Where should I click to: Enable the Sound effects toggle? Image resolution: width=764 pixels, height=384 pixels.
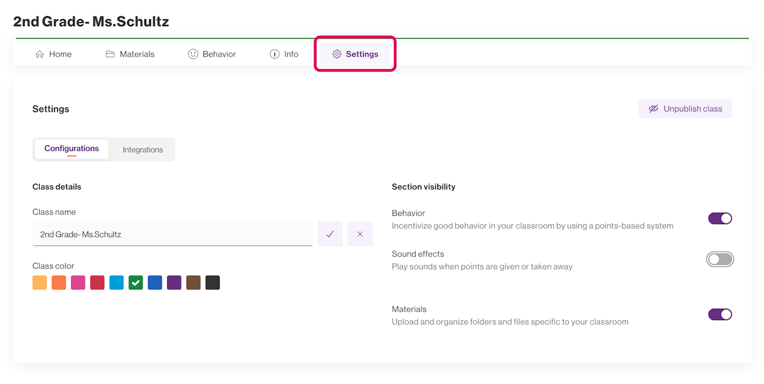tap(720, 259)
